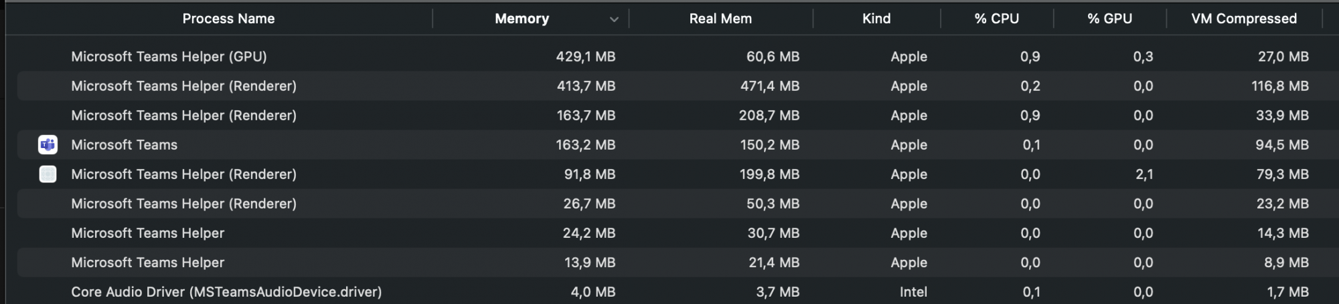
Task: Select the Teams Helper using 13,9 MB
Action: pyautogui.click(x=147, y=263)
